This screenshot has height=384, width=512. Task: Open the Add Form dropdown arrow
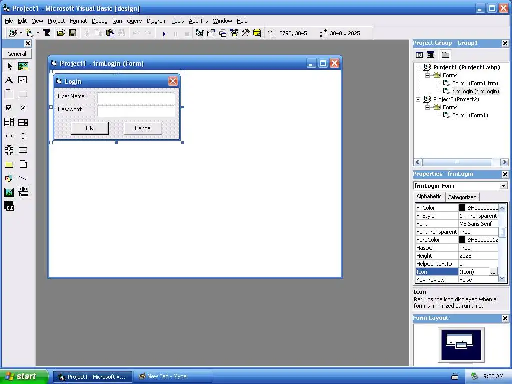click(x=38, y=33)
